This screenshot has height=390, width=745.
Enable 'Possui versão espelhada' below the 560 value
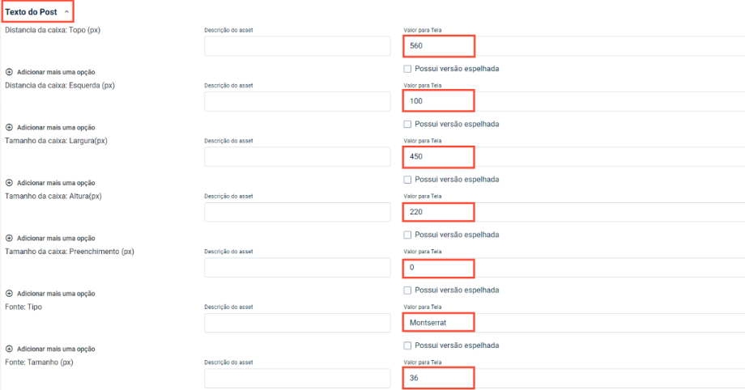(x=407, y=69)
